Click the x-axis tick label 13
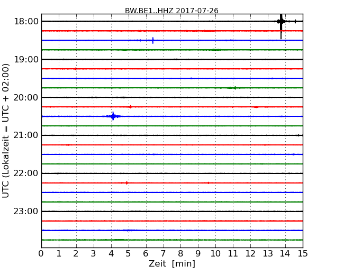 click(268, 253)
